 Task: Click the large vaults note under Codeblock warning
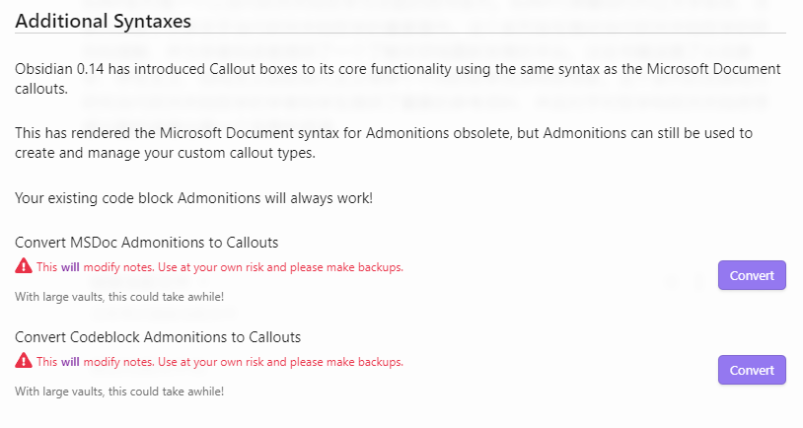119,392
